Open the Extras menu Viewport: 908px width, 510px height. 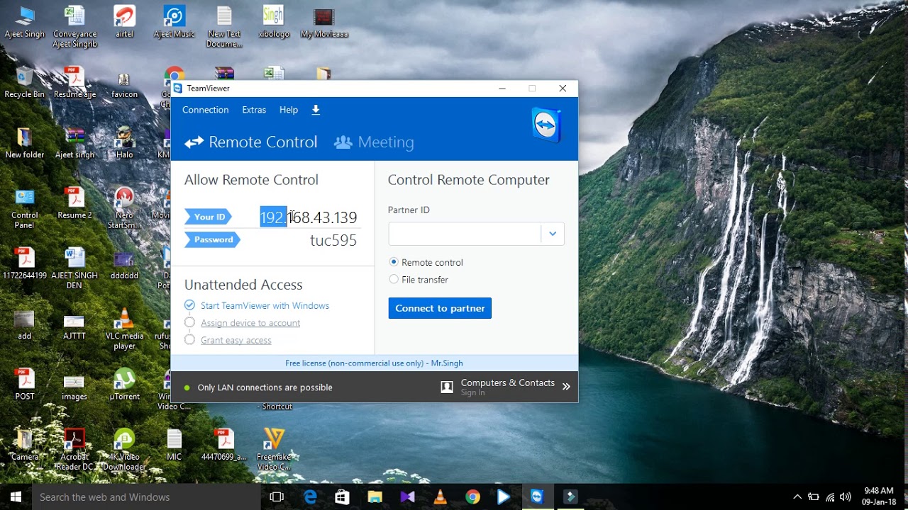pyautogui.click(x=254, y=110)
